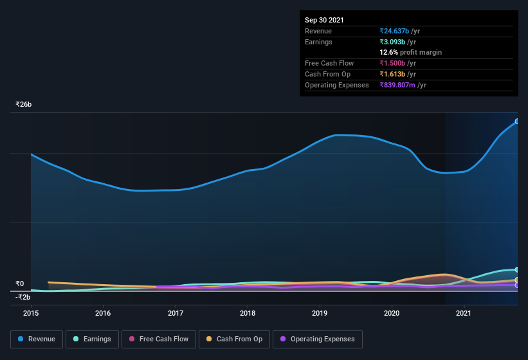Click the Earnings label in tooltip
The width and height of the screenshot is (528, 360).
point(318,42)
